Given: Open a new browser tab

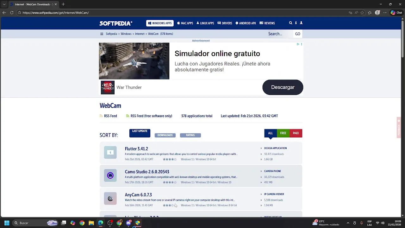Looking at the screenshot, I should click(x=63, y=4).
